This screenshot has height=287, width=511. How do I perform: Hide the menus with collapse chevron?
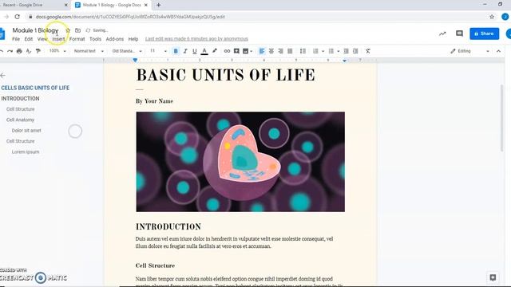(x=498, y=51)
